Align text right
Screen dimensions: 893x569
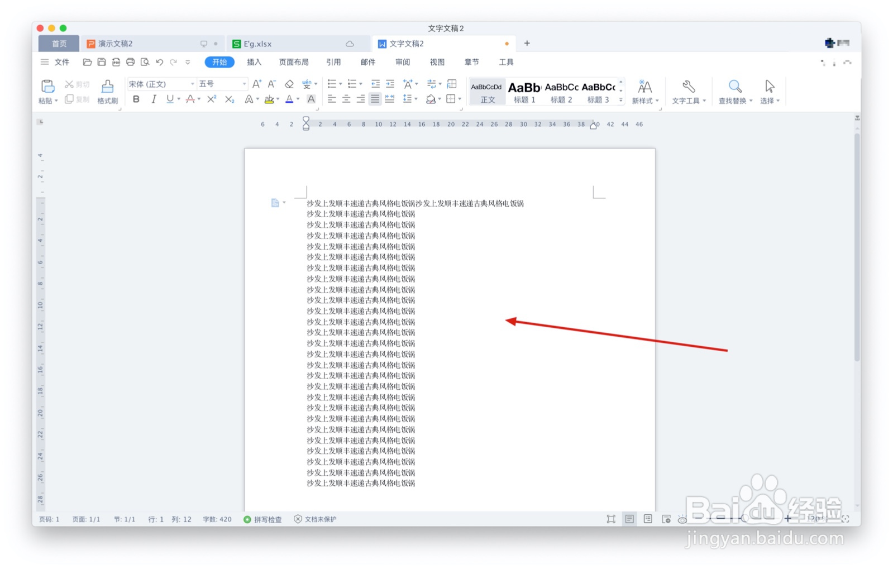pos(361,99)
